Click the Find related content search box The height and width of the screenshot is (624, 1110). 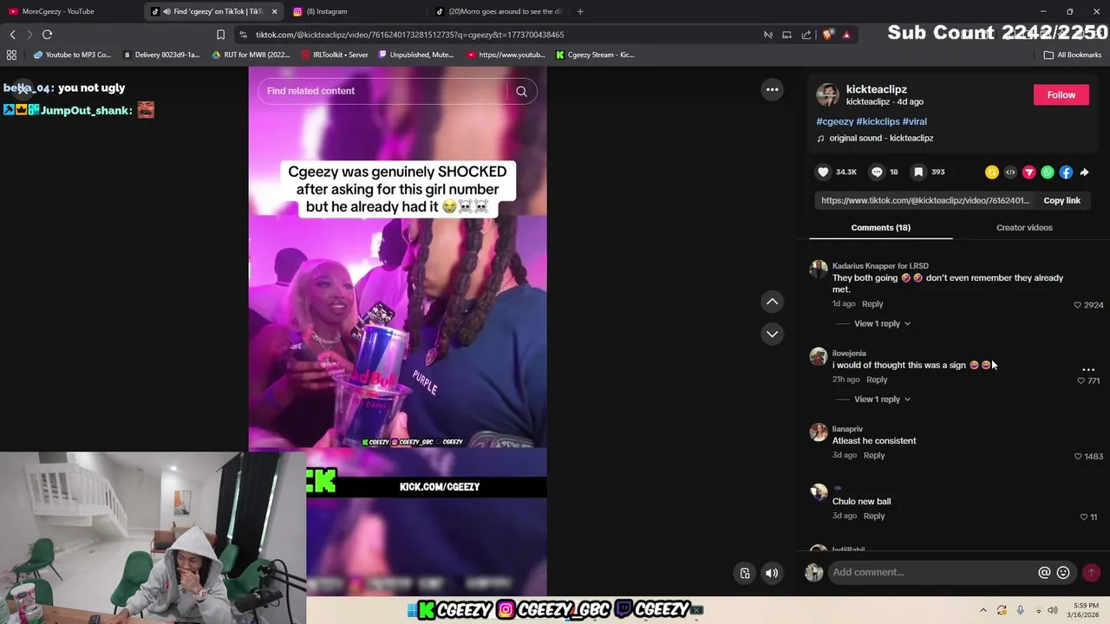pos(386,91)
